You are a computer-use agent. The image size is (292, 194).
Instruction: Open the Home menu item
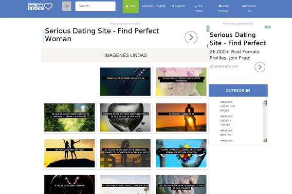tap(131, 6)
